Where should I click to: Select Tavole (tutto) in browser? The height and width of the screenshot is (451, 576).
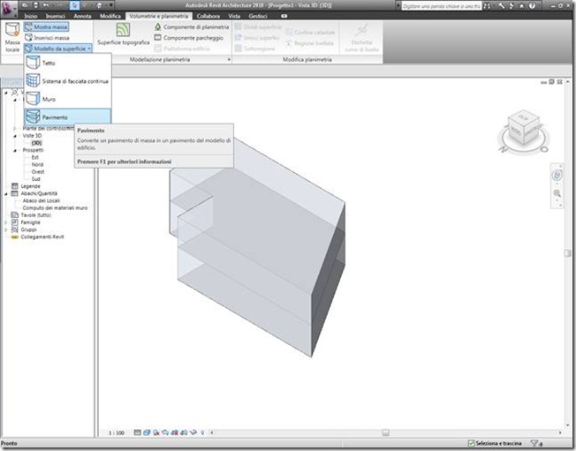[35, 215]
